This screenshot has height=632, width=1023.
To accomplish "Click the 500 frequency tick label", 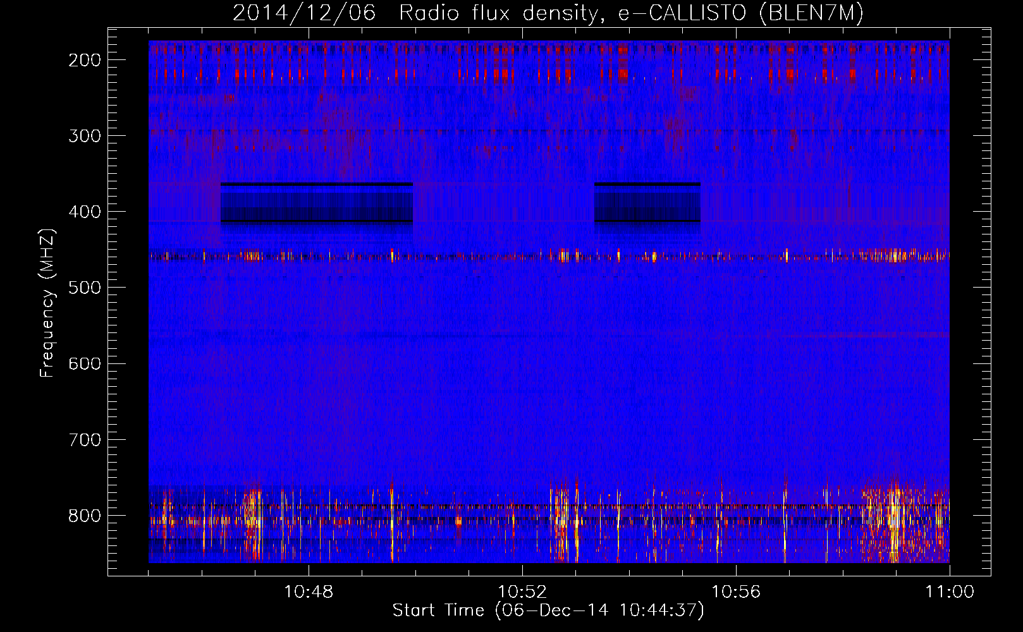I will 85,288.
